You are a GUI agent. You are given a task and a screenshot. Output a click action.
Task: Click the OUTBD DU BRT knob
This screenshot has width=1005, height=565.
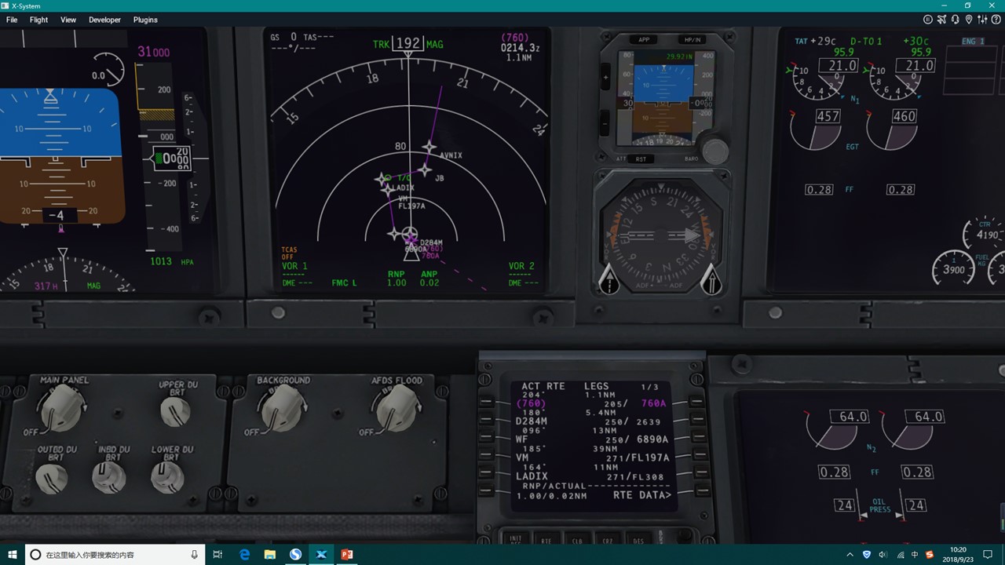pyautogui.click(x=52, y=477)
